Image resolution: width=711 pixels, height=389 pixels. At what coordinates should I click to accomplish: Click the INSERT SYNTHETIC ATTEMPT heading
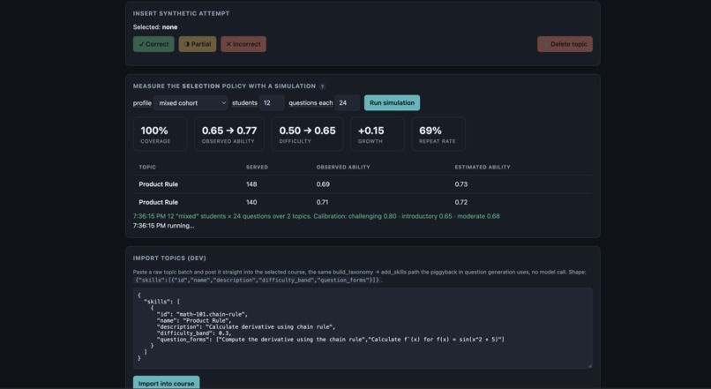pos(182,13)
